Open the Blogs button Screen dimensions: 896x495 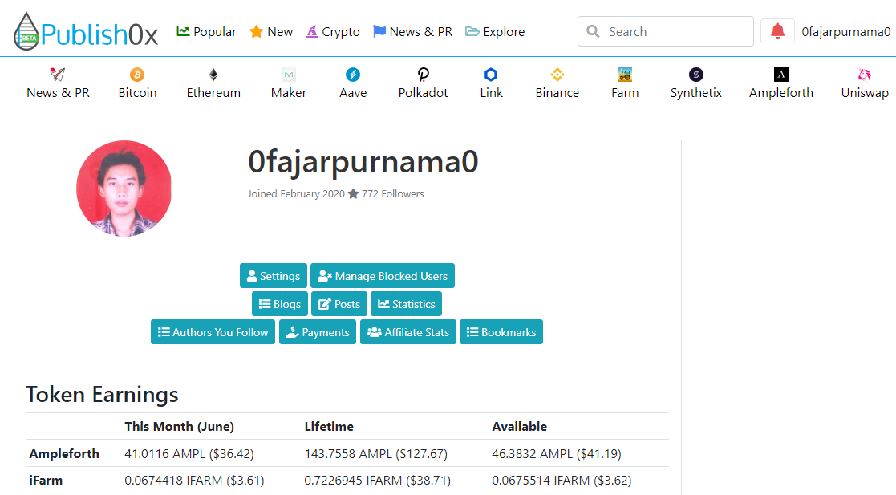coord(280,304)
